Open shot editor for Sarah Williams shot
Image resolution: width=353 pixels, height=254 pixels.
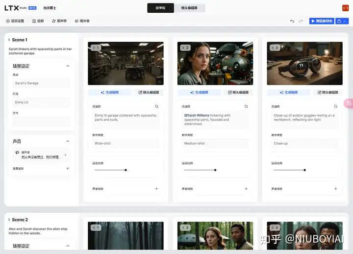click(238, 92)
